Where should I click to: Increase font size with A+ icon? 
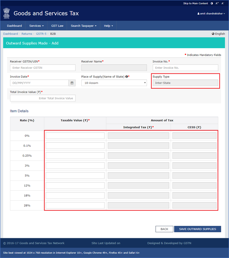coord(217,3)
